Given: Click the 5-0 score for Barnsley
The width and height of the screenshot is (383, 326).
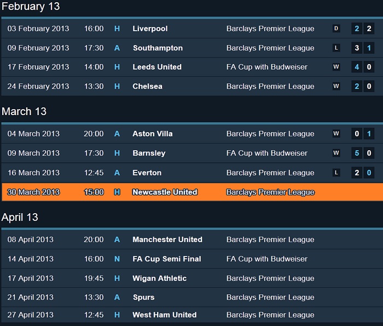Looking at the screenshot, I should point(363,153).
